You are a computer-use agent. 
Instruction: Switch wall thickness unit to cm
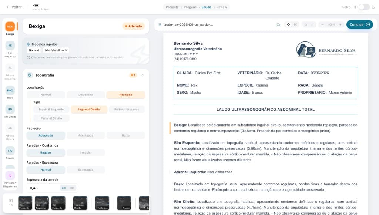64,188
